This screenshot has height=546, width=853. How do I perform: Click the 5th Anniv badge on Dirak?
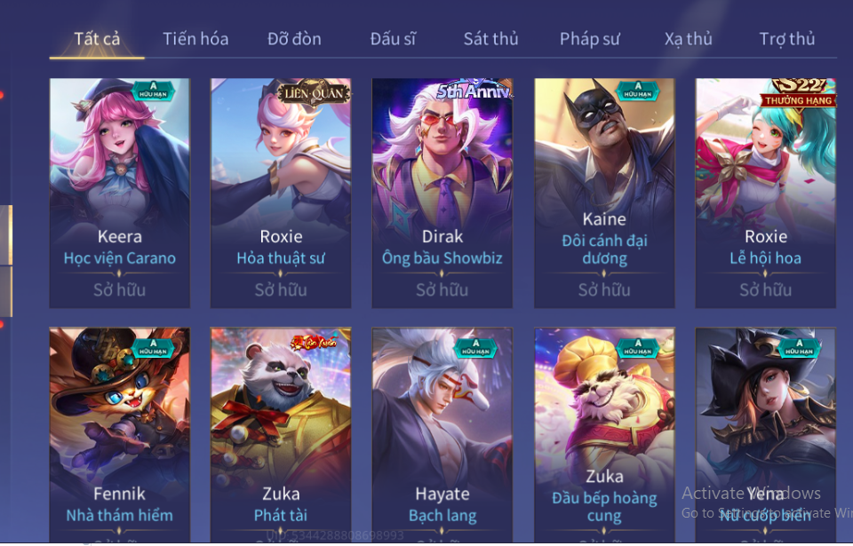point(474,90)
